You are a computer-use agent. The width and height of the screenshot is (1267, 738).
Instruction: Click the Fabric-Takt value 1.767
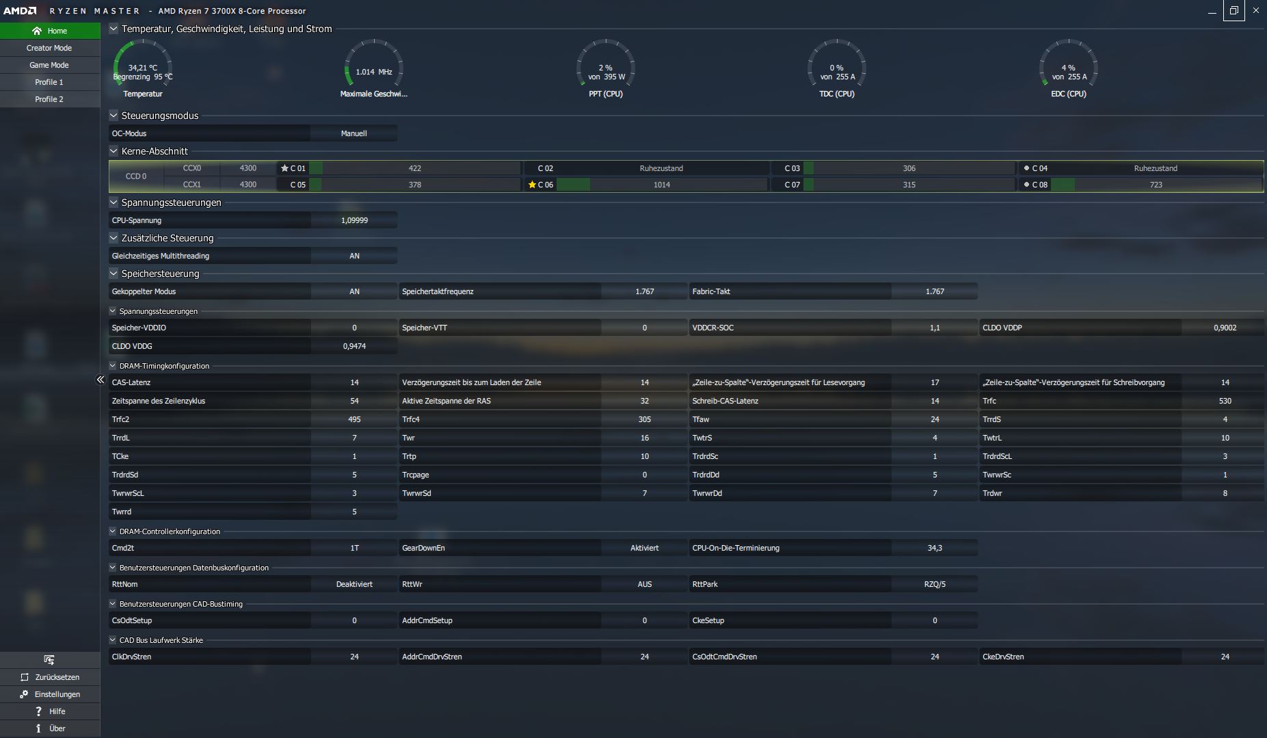point(935,291)
